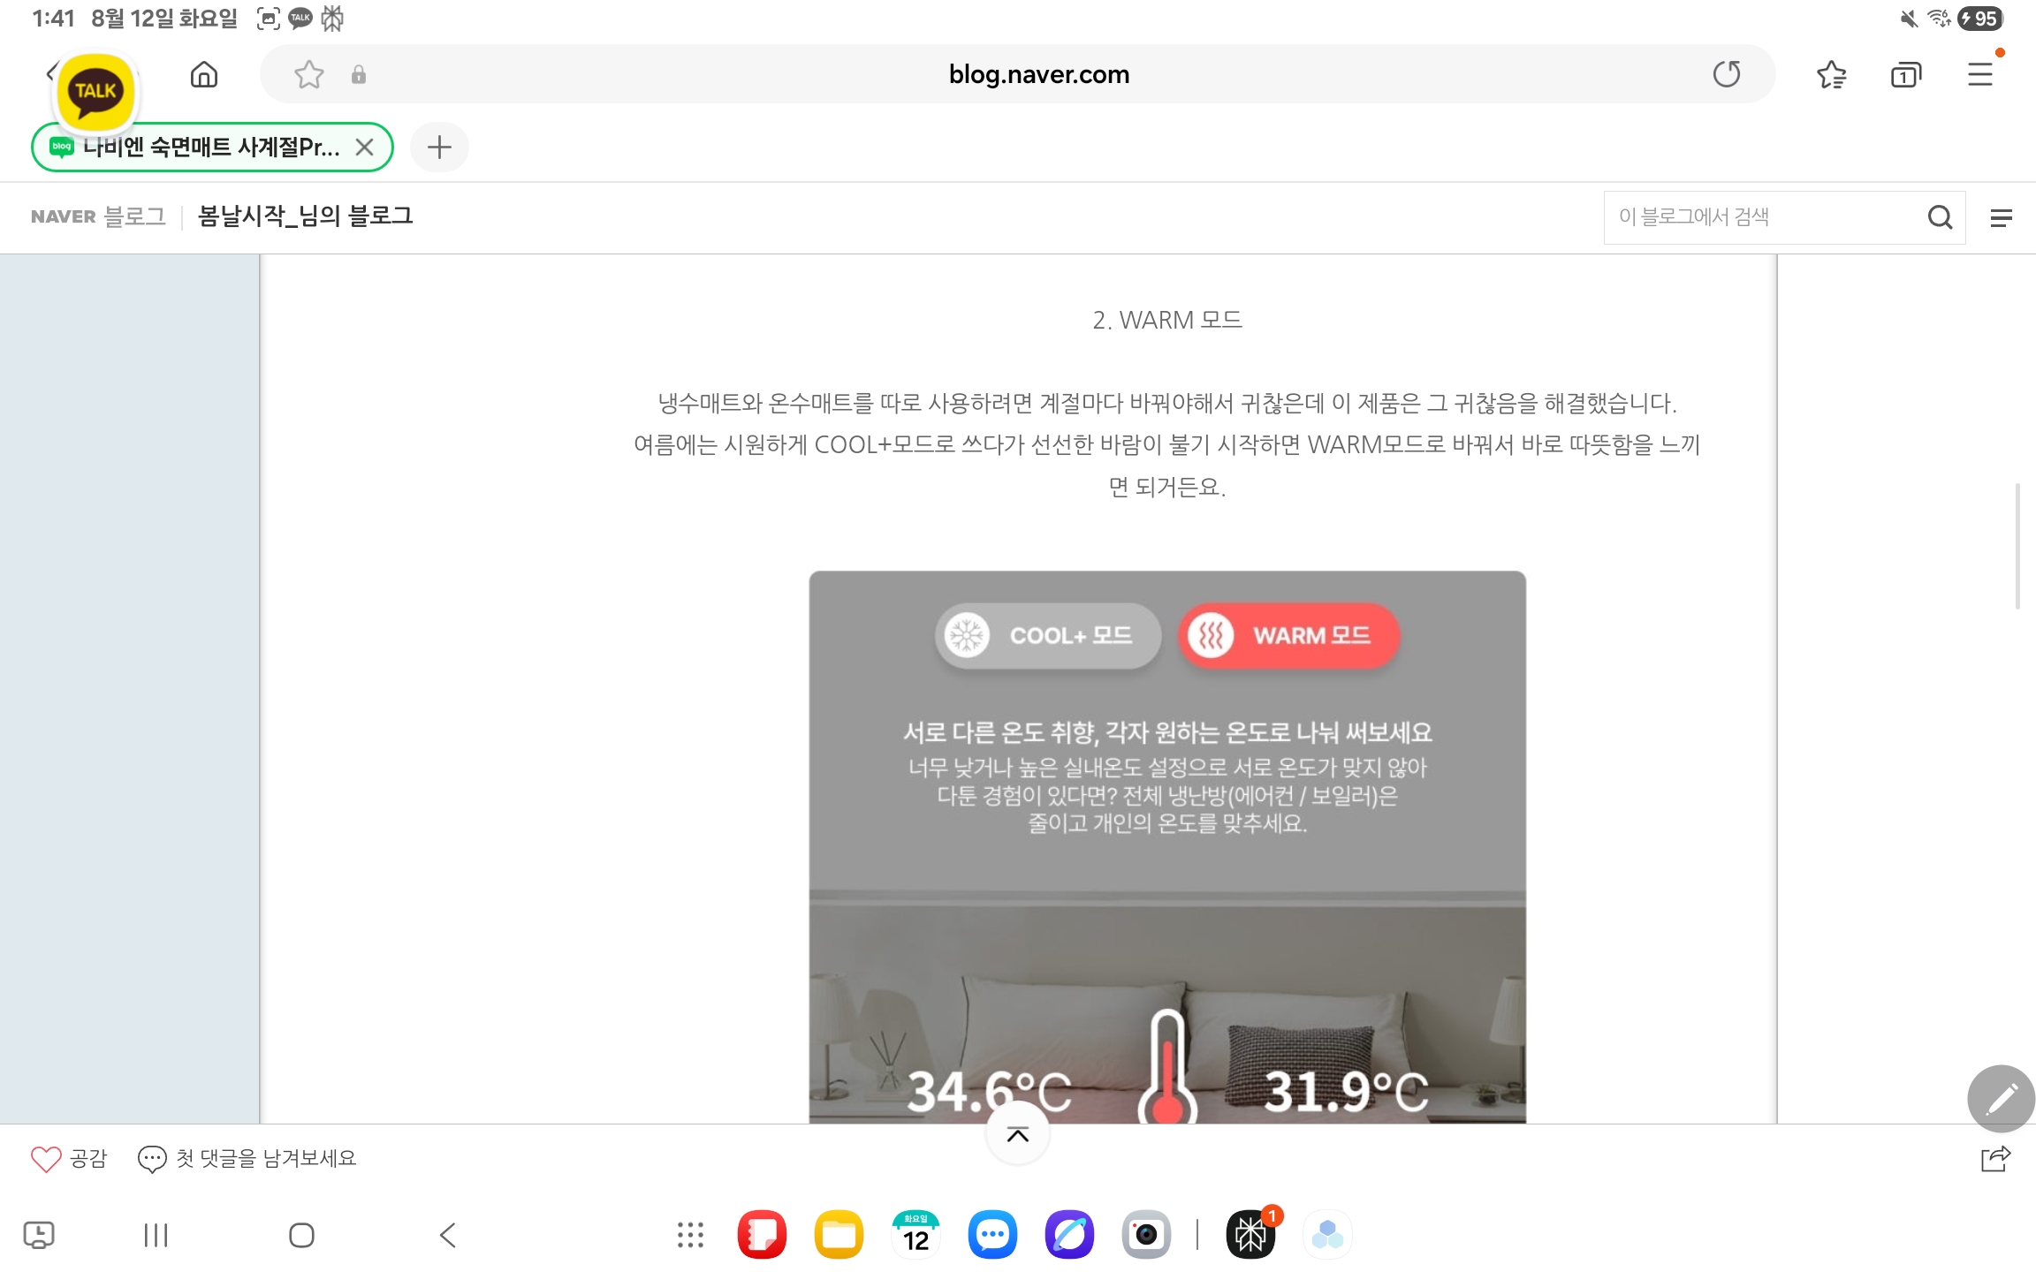Select the 나비엔 숙면매트 사계절Pr... tab
Viewport: 2036px width, 1272px height.
(x=212, y=148)
